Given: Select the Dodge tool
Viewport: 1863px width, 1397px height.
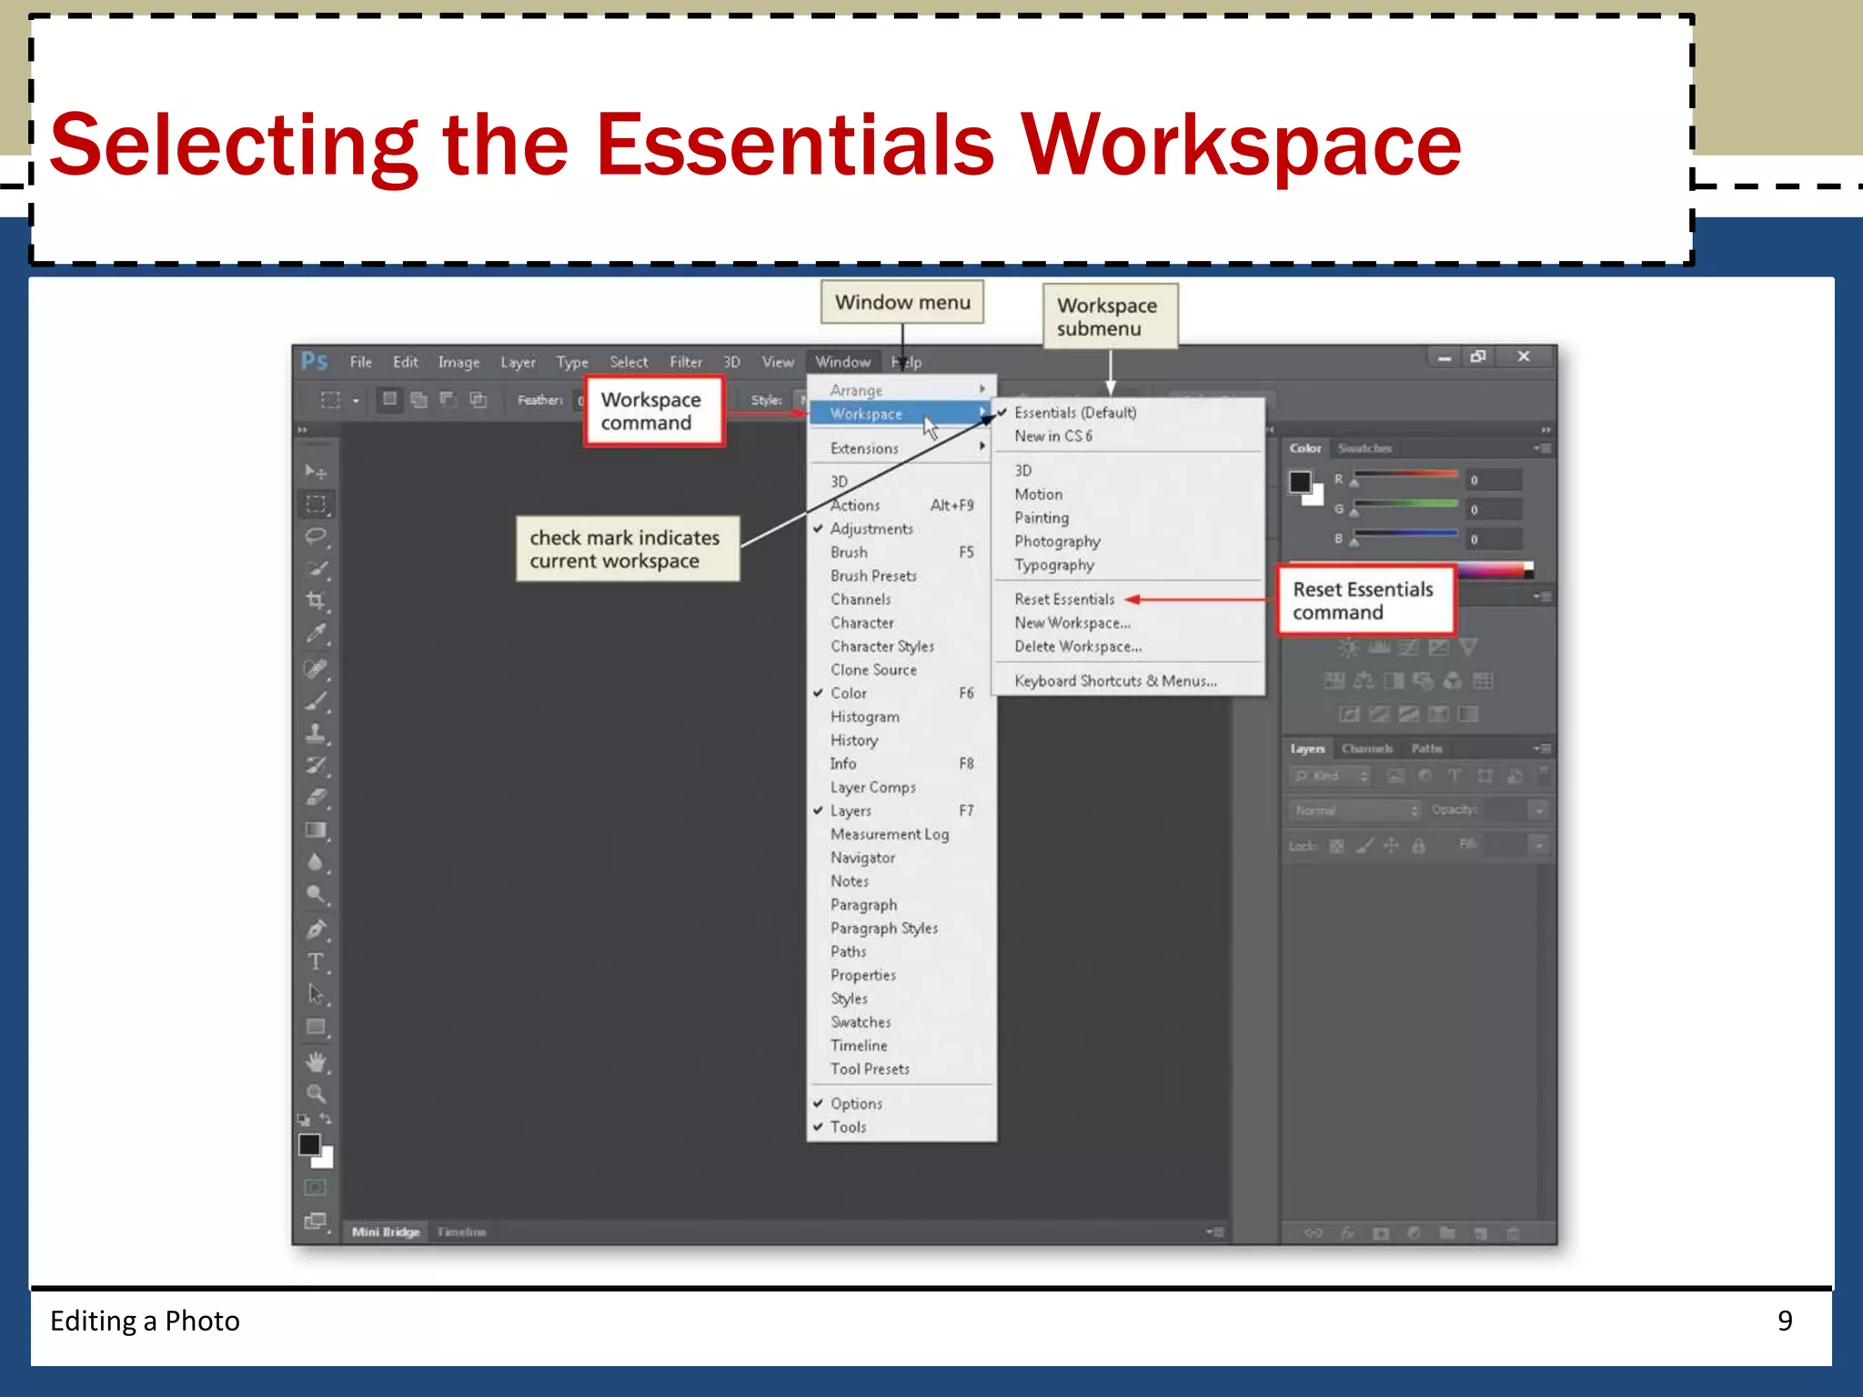Looking at the screenshot, I should (x=316, y=894).
